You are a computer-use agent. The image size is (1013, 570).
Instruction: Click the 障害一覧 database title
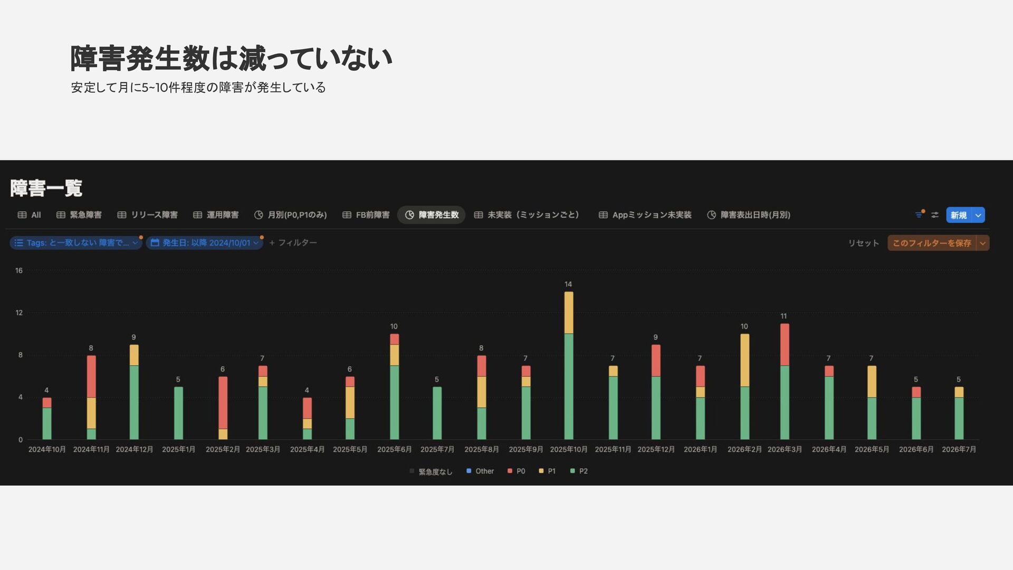pos(46,188)
